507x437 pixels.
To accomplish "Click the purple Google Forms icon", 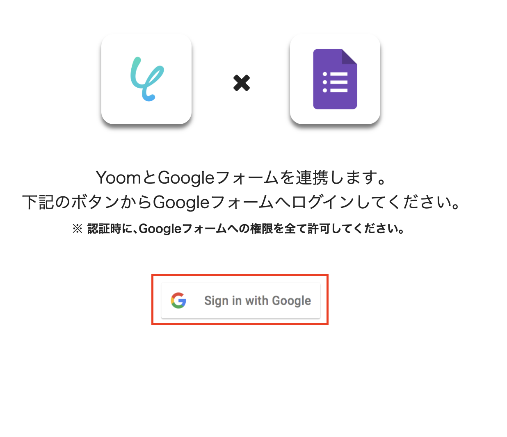I will pos(335,79).
